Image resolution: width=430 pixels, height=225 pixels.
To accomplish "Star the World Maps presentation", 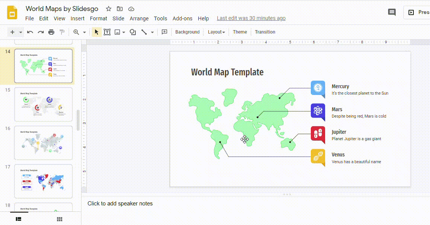I will (x=109, y=9).
